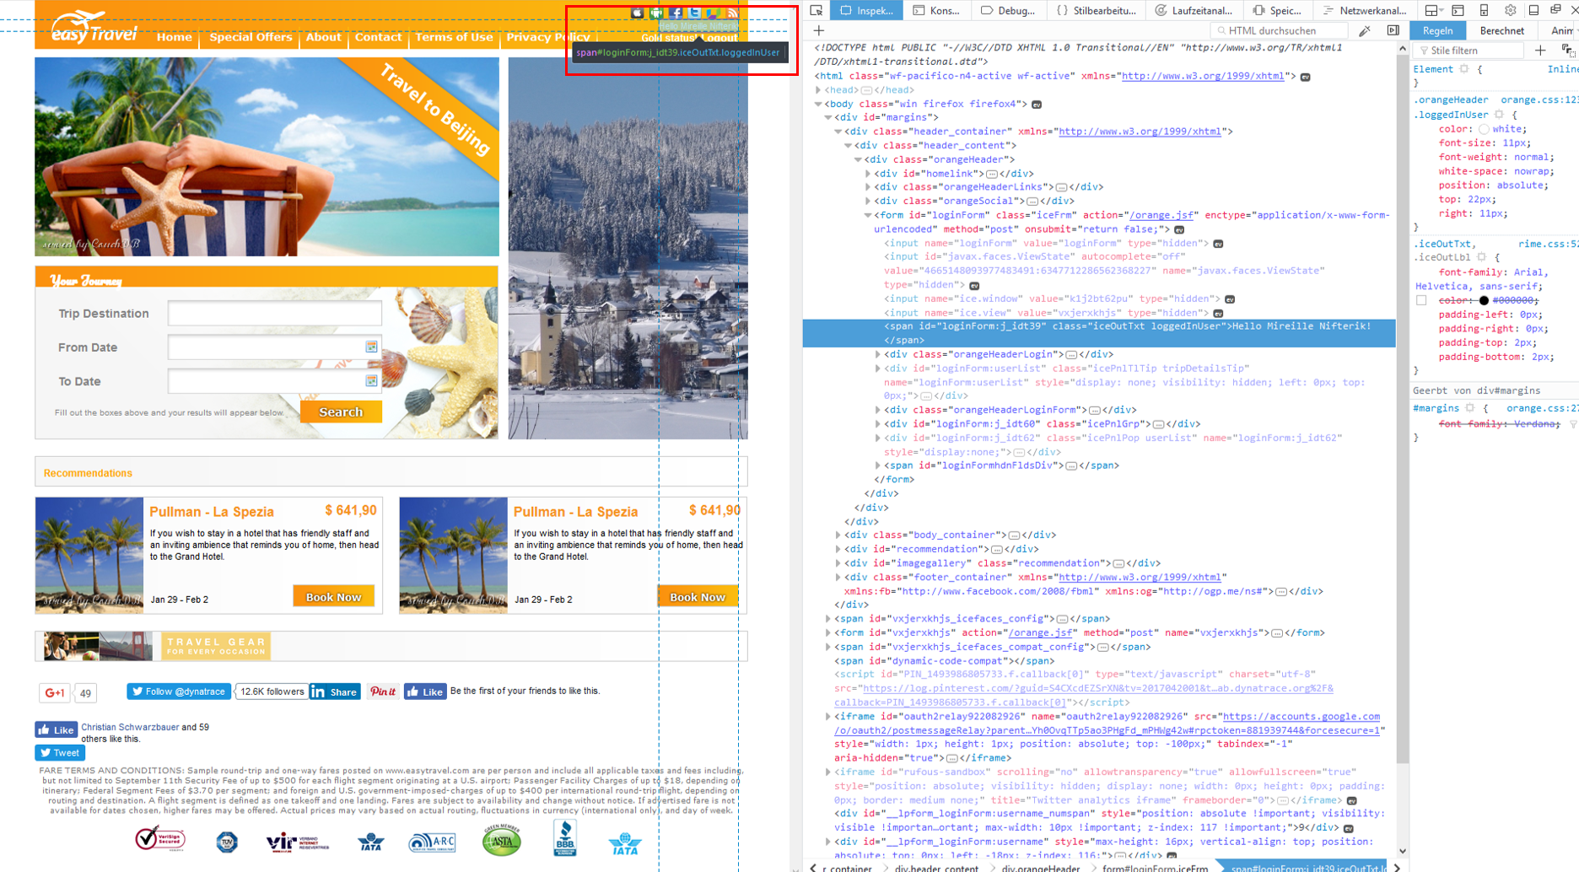1579x872 pixels.
Task: Go to the Contact page
Action: [x=378, y=37]
